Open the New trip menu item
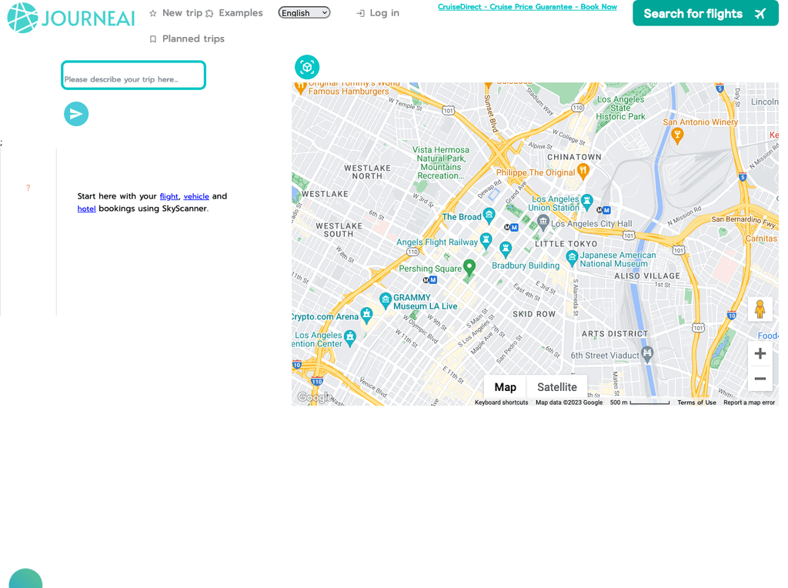The width and height of the screenshot is (788, 588). coord(176,13)
